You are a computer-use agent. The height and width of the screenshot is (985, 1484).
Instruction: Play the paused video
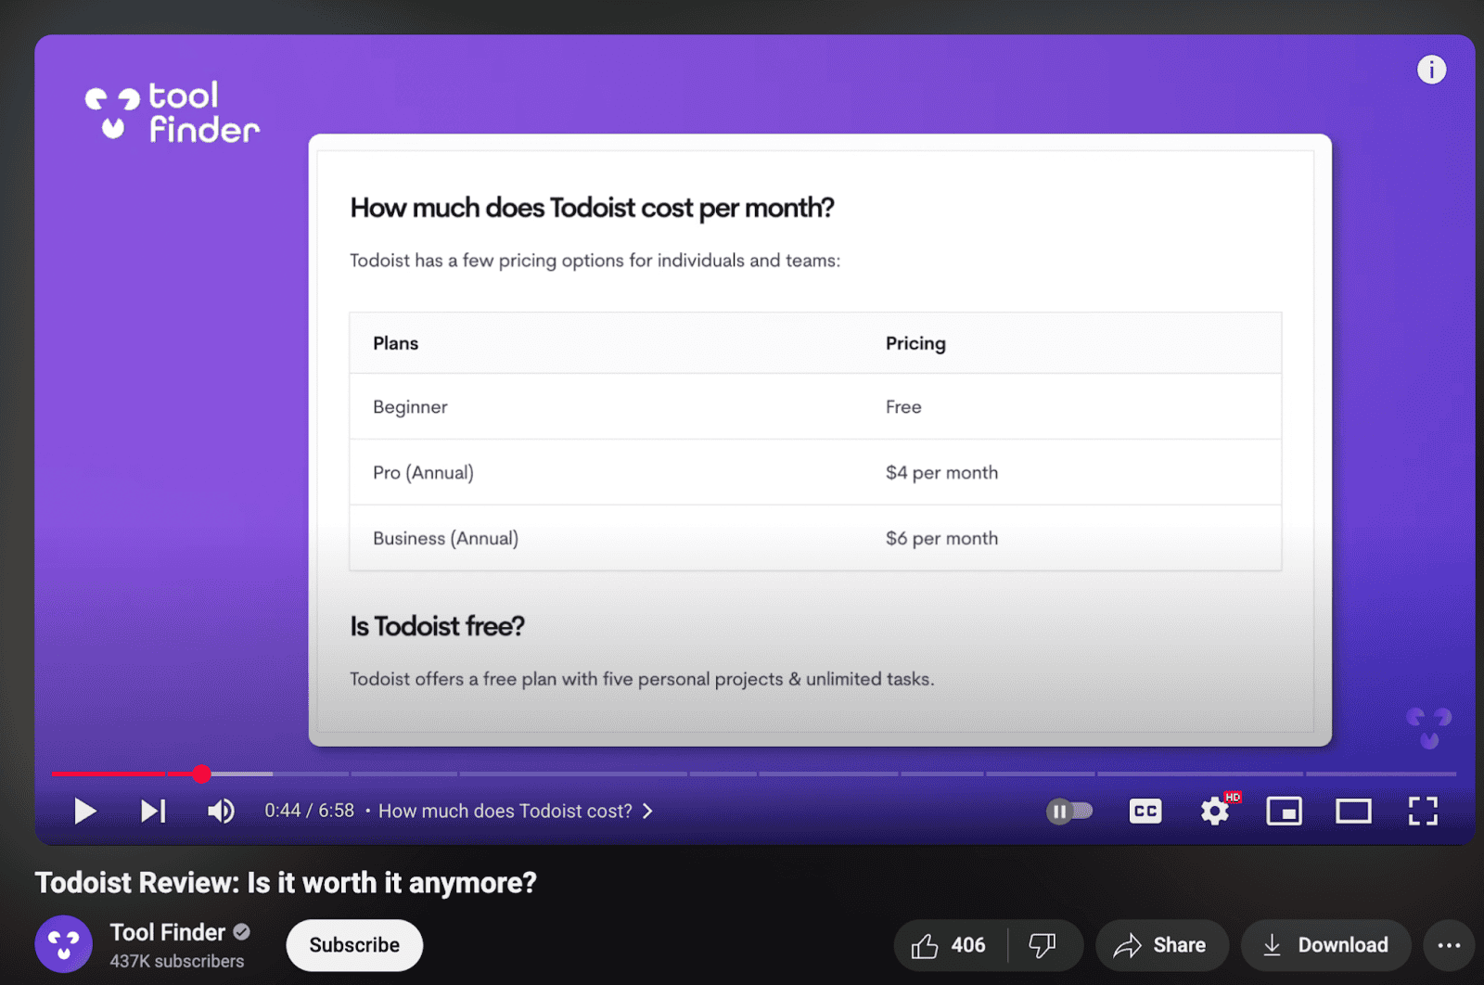click(x=84, y=812)
